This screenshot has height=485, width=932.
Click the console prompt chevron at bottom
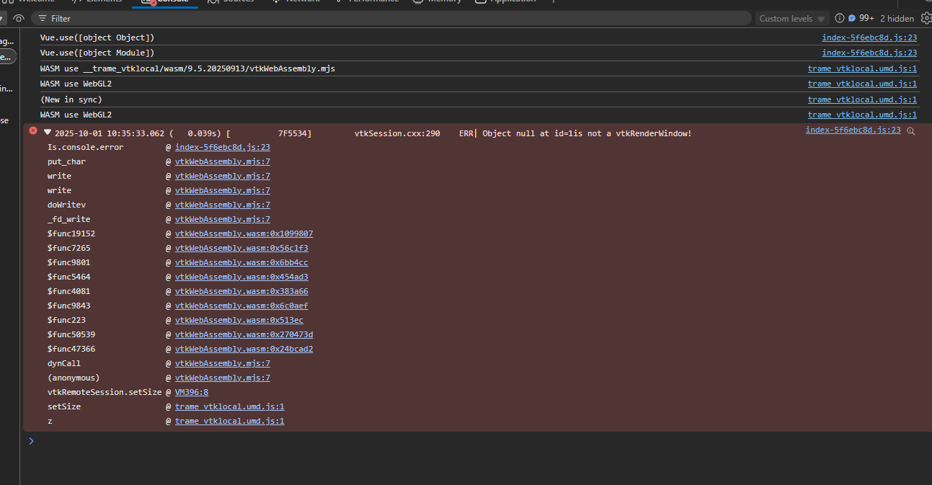click(31, 440)
